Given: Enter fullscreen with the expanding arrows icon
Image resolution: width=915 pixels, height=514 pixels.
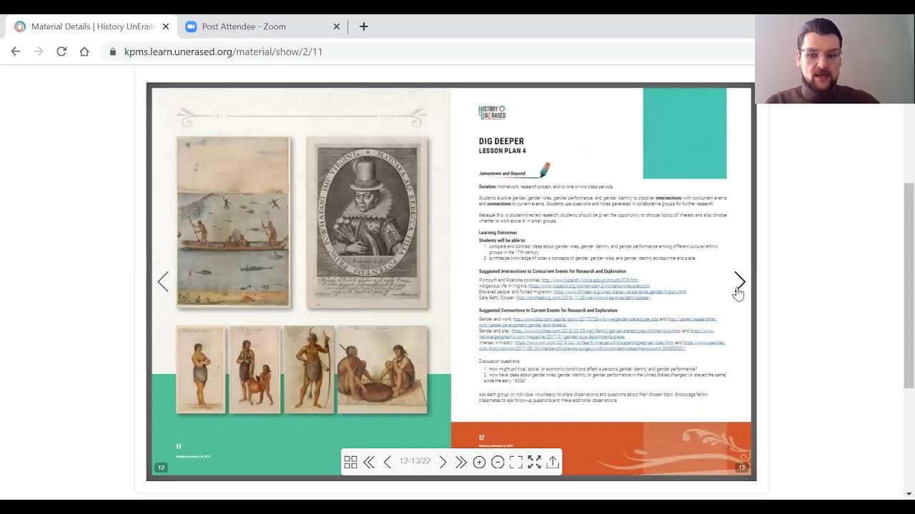Looking at the screenshot, I should pyautogui.click(x=534, y=463).
